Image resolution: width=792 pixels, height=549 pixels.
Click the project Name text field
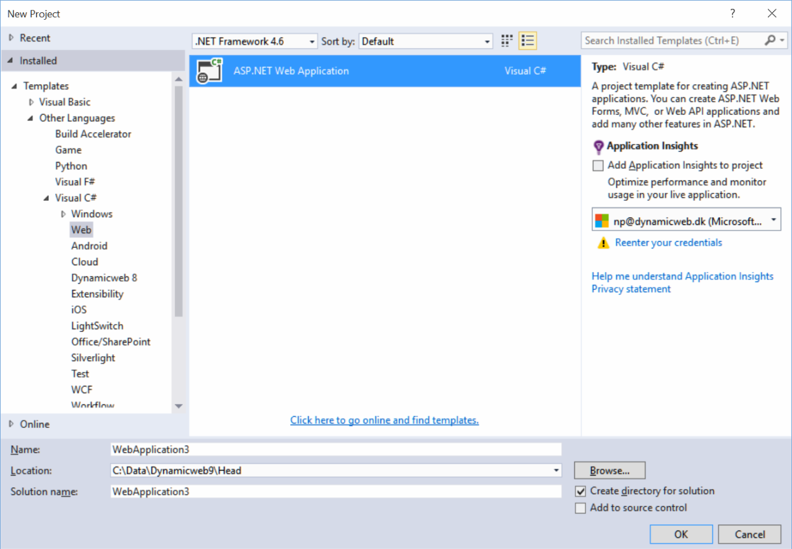pos(335,449)
